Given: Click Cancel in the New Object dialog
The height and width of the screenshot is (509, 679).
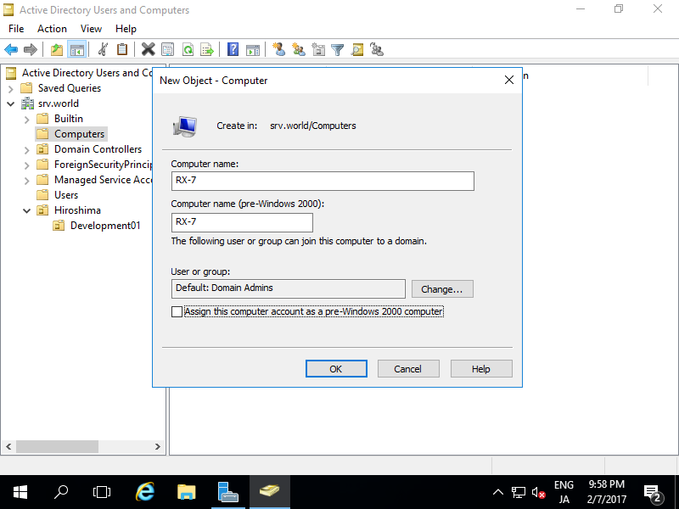Looking at the screenshot, I should coord(408,369).
